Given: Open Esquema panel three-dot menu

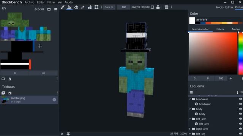Looking at the screenshot, I should click(237, 92).
